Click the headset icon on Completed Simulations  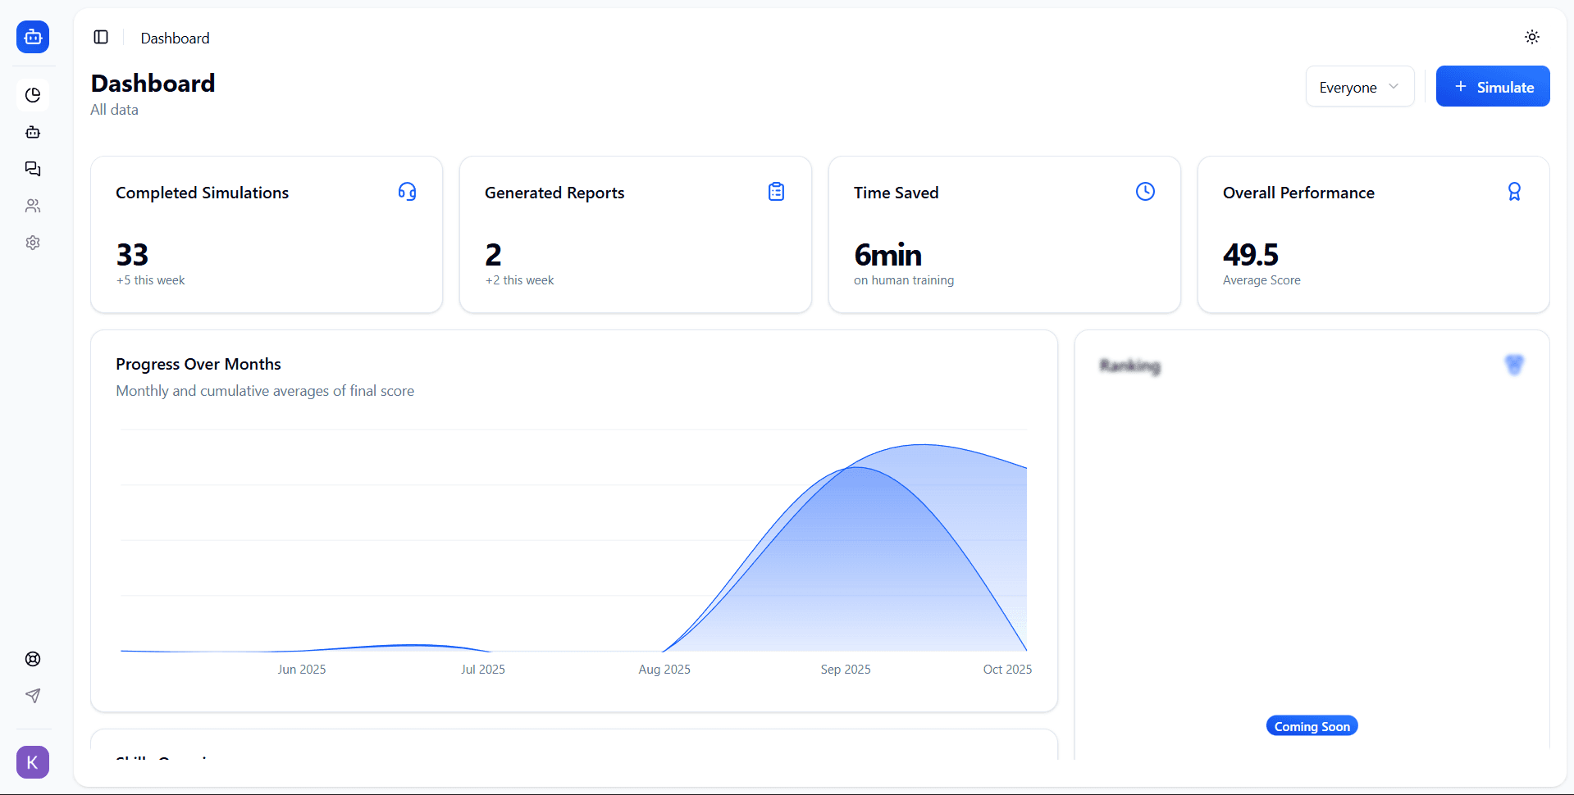point(407,192)
